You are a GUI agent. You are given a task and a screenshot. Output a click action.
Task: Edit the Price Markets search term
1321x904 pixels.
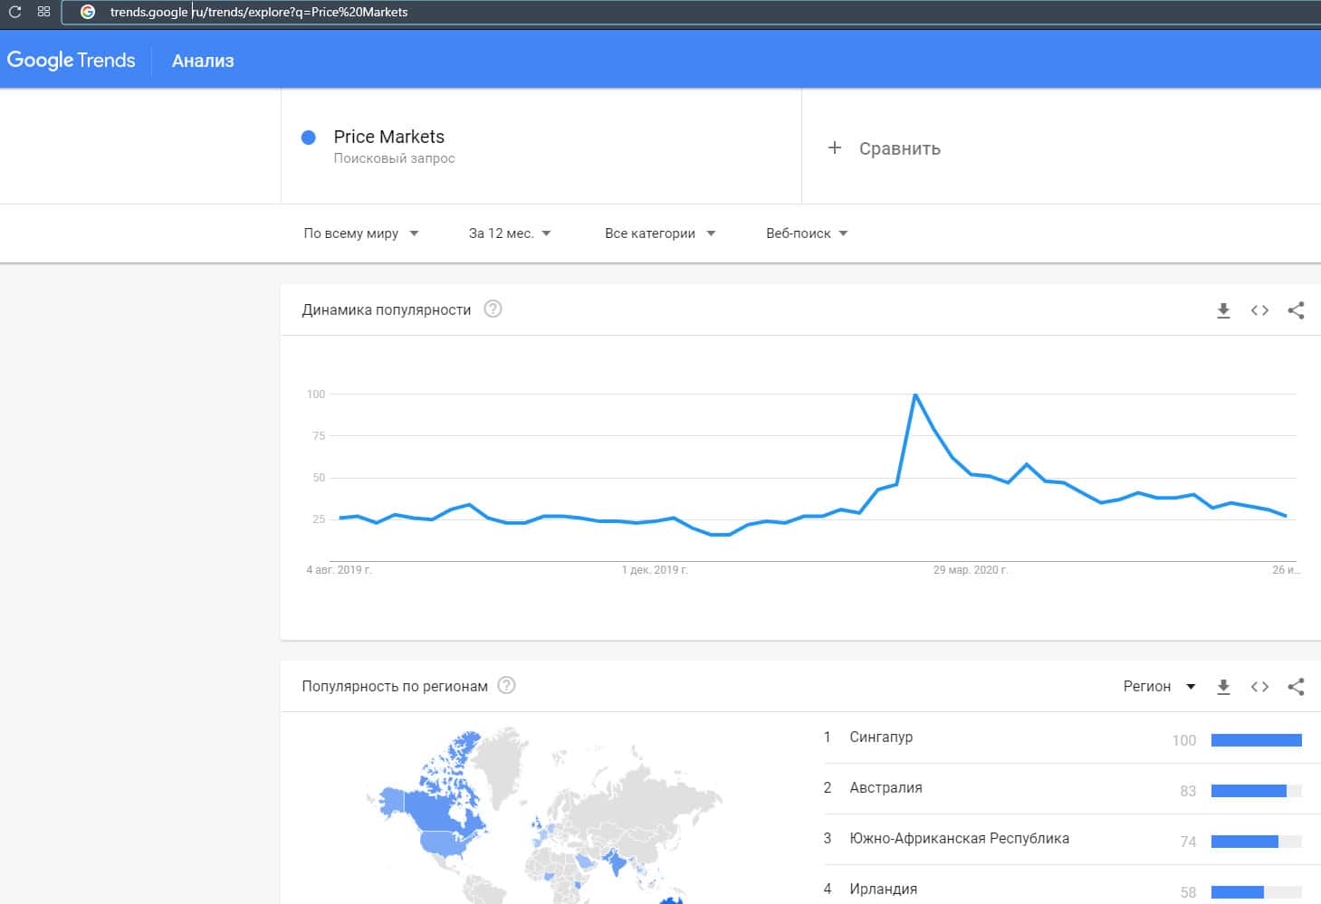388,137
